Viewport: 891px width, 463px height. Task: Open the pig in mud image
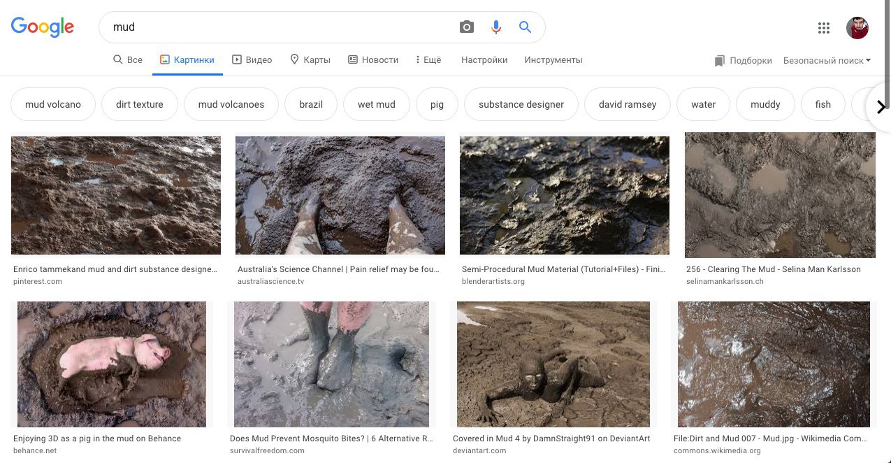pos(112,364)
